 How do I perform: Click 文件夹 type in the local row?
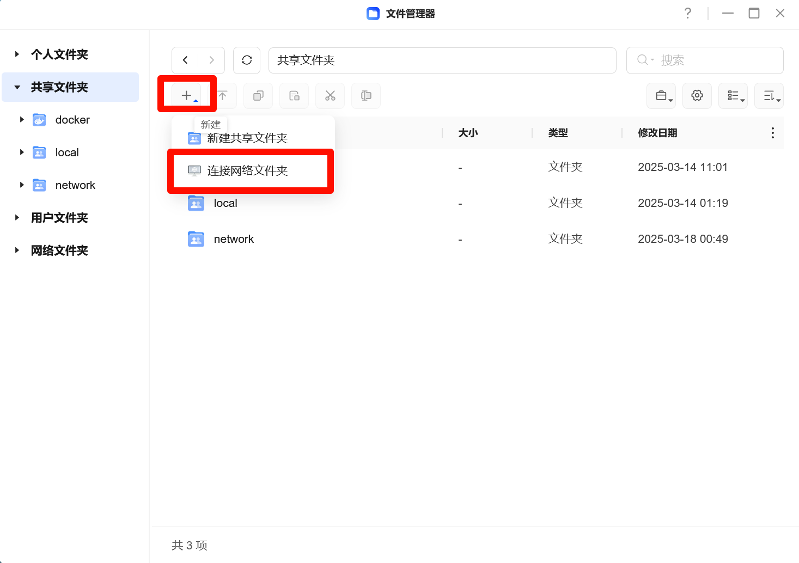(x=565, y=203)
